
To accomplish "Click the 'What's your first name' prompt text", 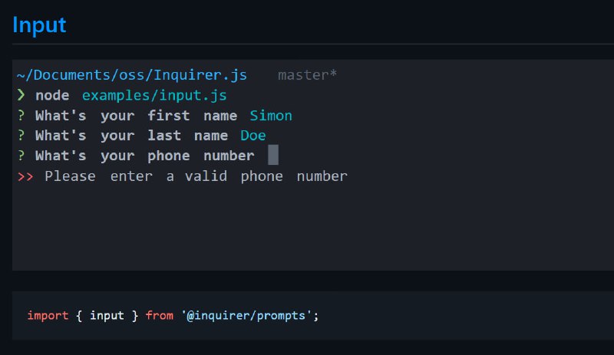I will (136, 116).
